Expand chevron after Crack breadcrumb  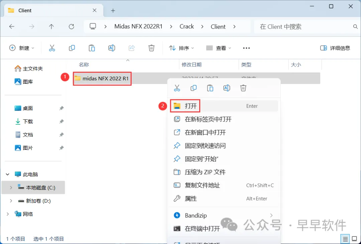(202, 27)
